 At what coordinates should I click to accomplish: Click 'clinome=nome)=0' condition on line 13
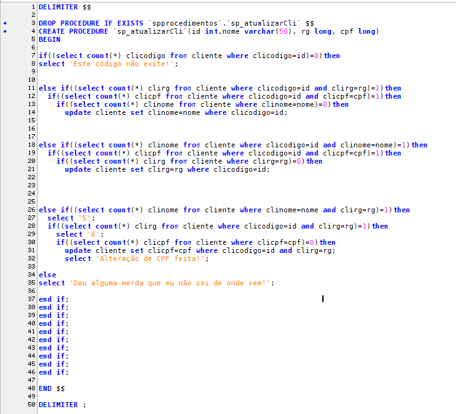pyautogui.click(x=294, y=104)
